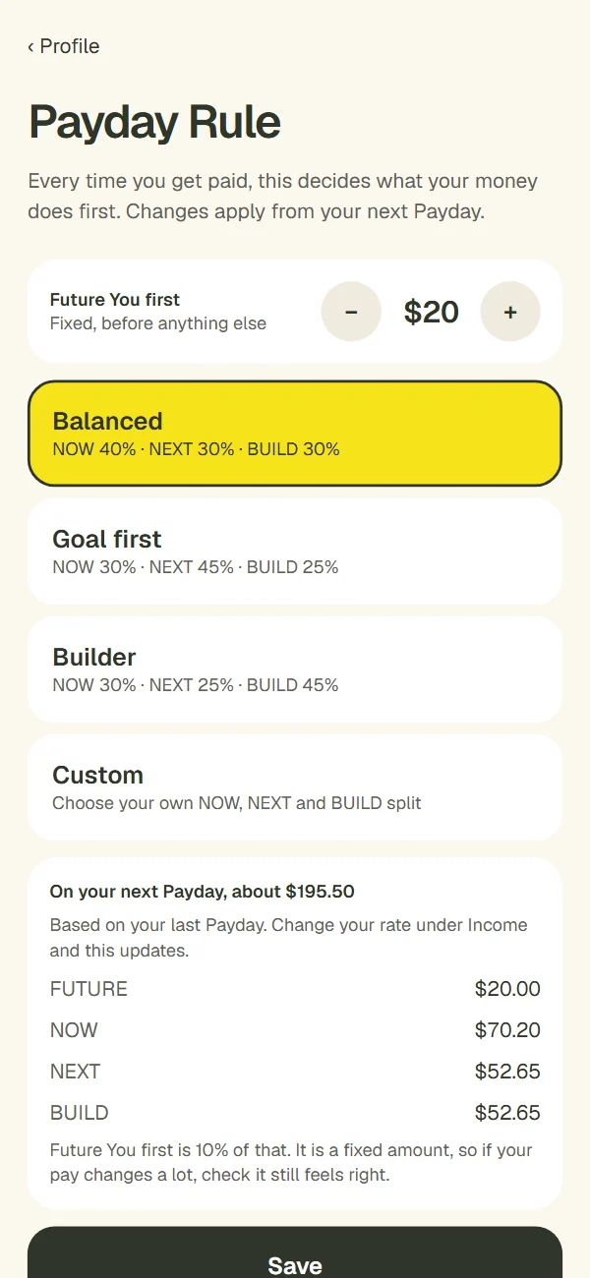This screenshot has width=590, height=1278.
Task: Pick the Builder split option
Action: tap(295, 669)
